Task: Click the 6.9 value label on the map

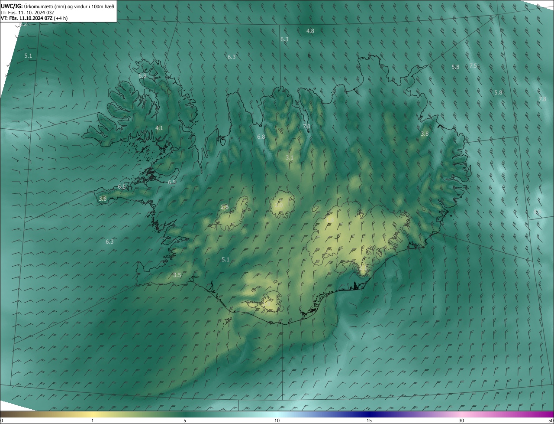Action: (142, 76)
